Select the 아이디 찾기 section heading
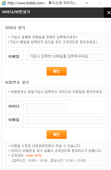 pyautogui.click(x=15, y=28)
